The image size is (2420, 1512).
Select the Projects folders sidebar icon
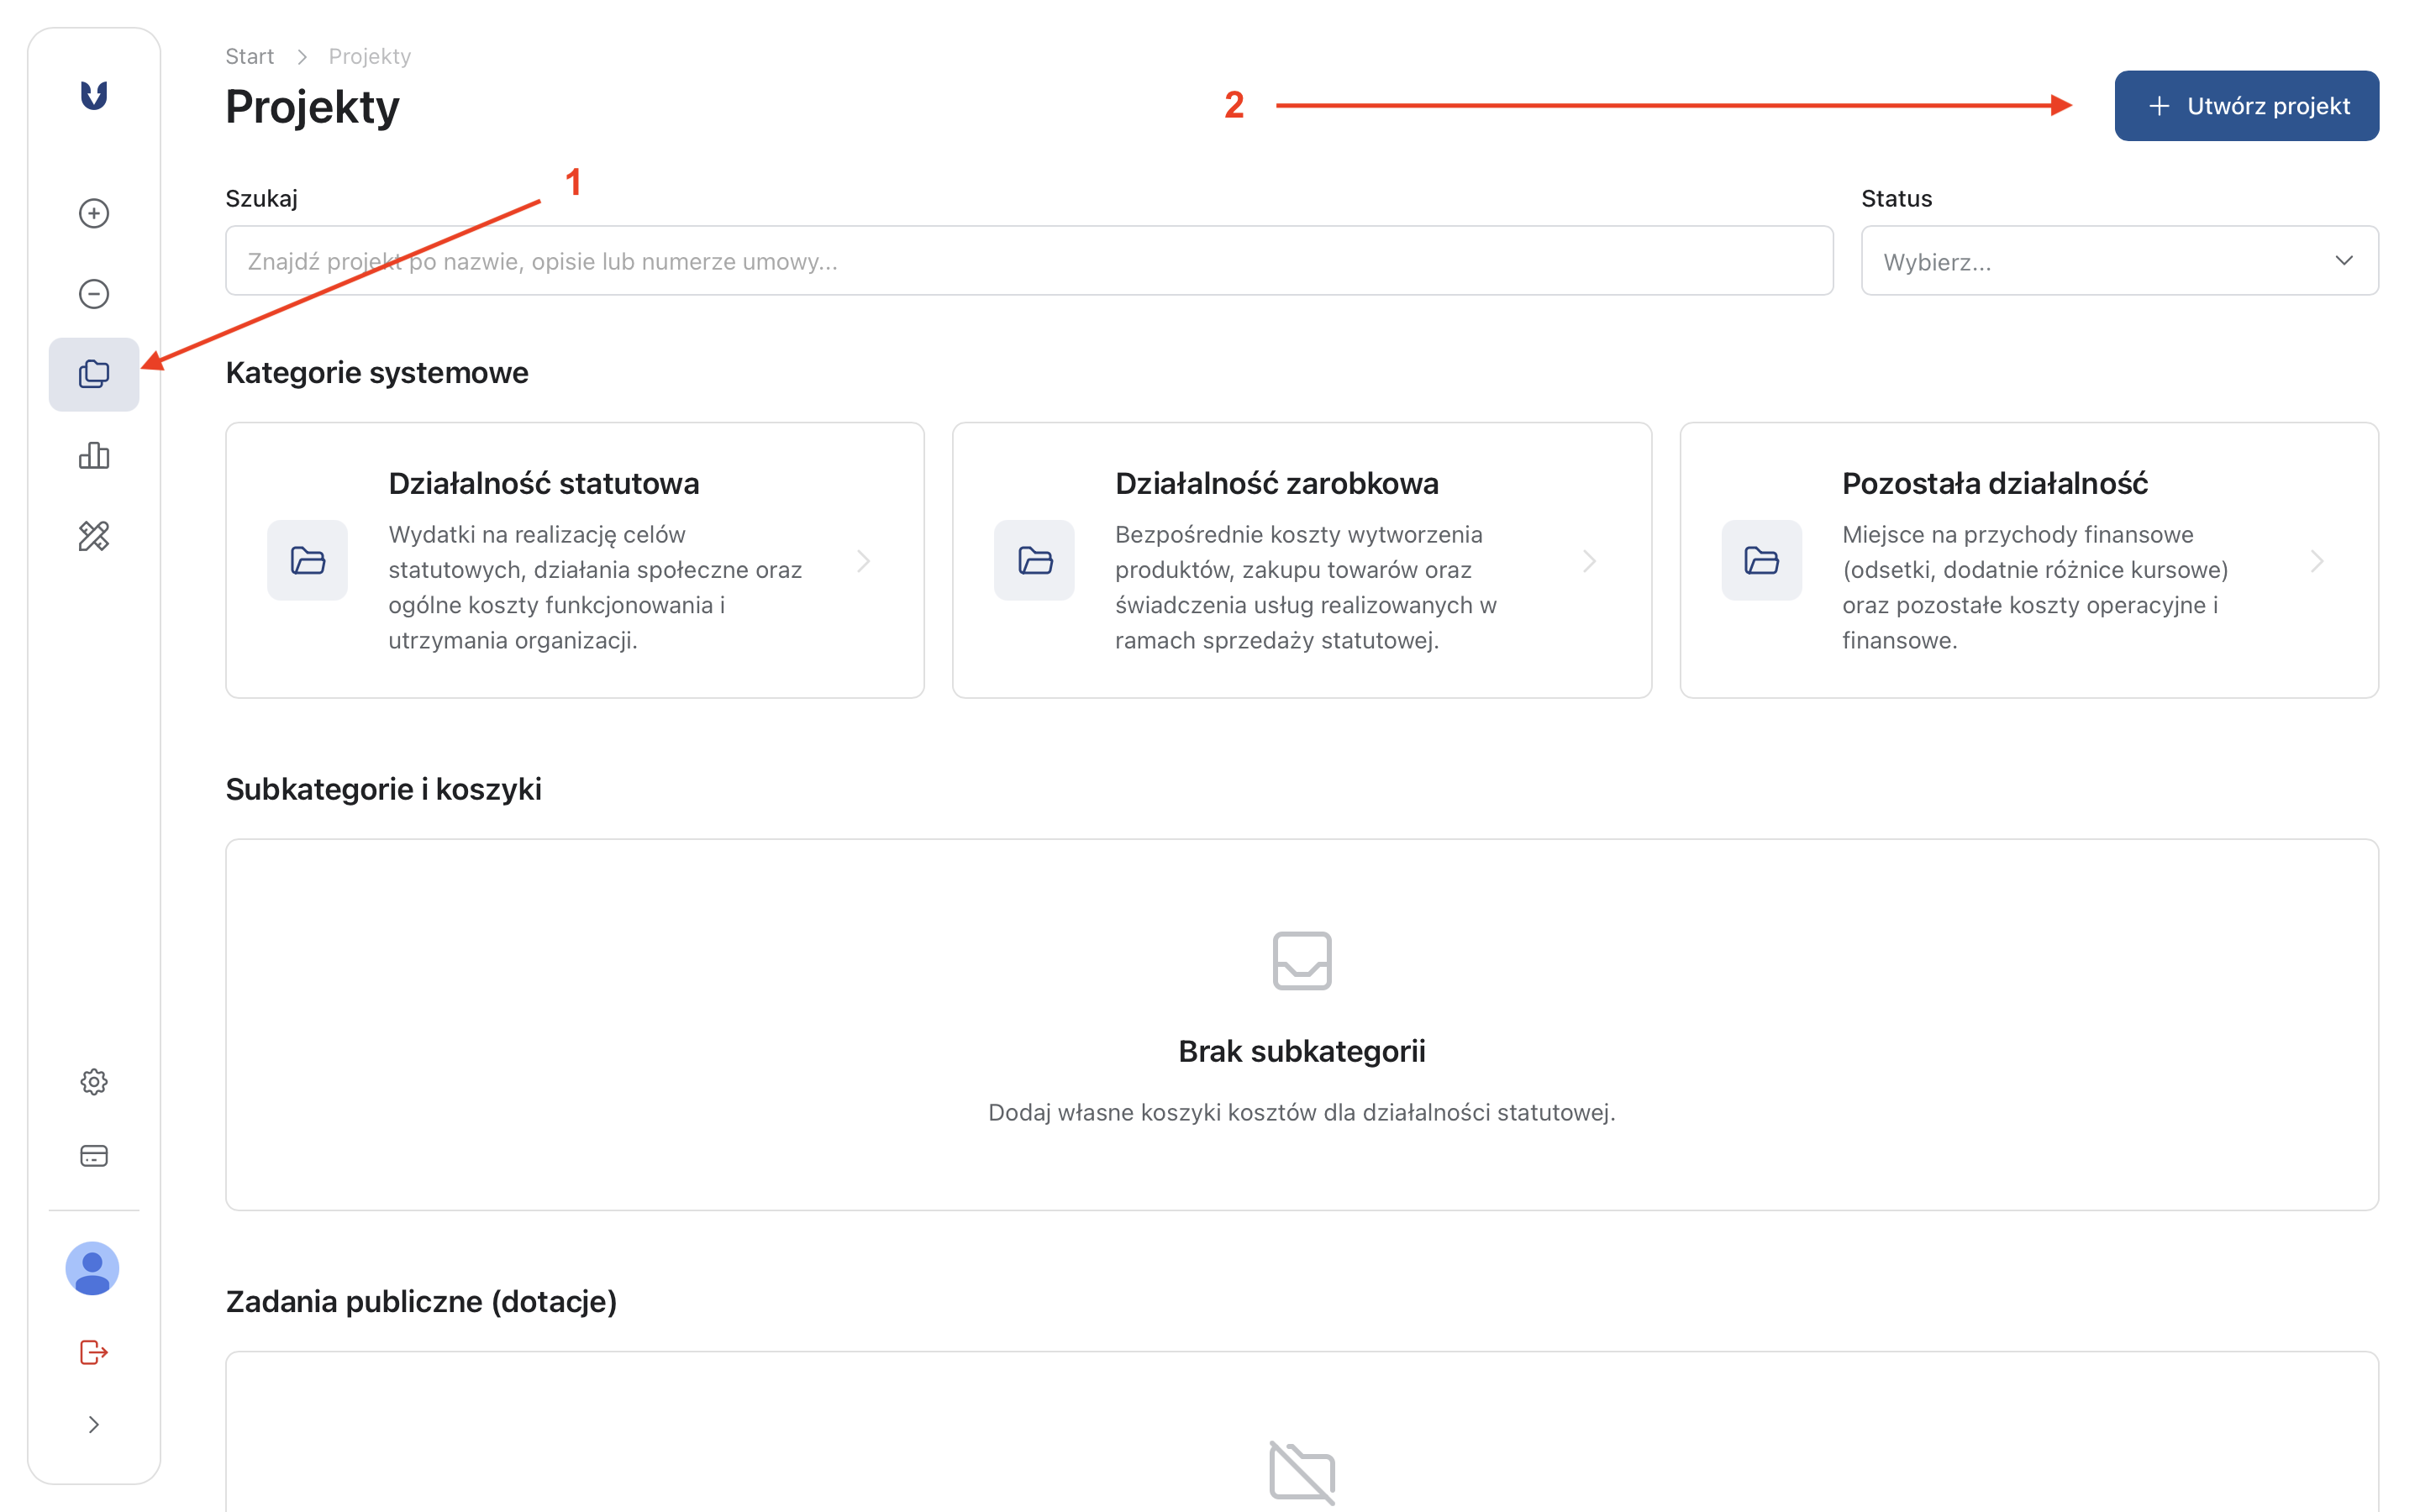(x=94, y=374)
